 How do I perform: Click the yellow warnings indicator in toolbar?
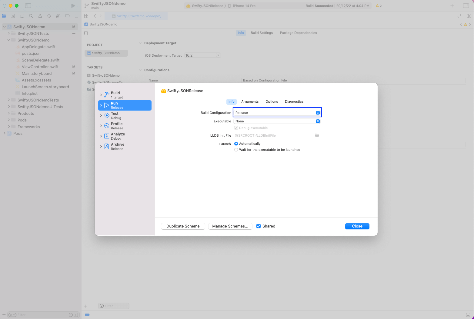tap(379, 6)
